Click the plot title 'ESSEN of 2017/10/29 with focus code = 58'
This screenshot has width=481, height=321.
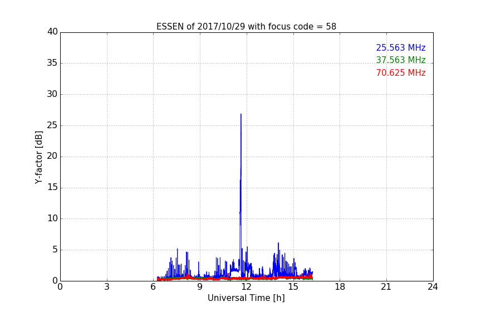click(246, 27)
